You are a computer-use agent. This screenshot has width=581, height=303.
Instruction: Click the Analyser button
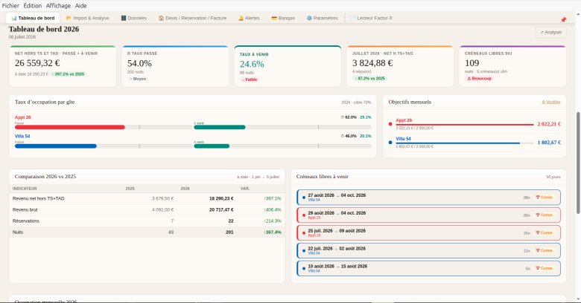[550, 33]
